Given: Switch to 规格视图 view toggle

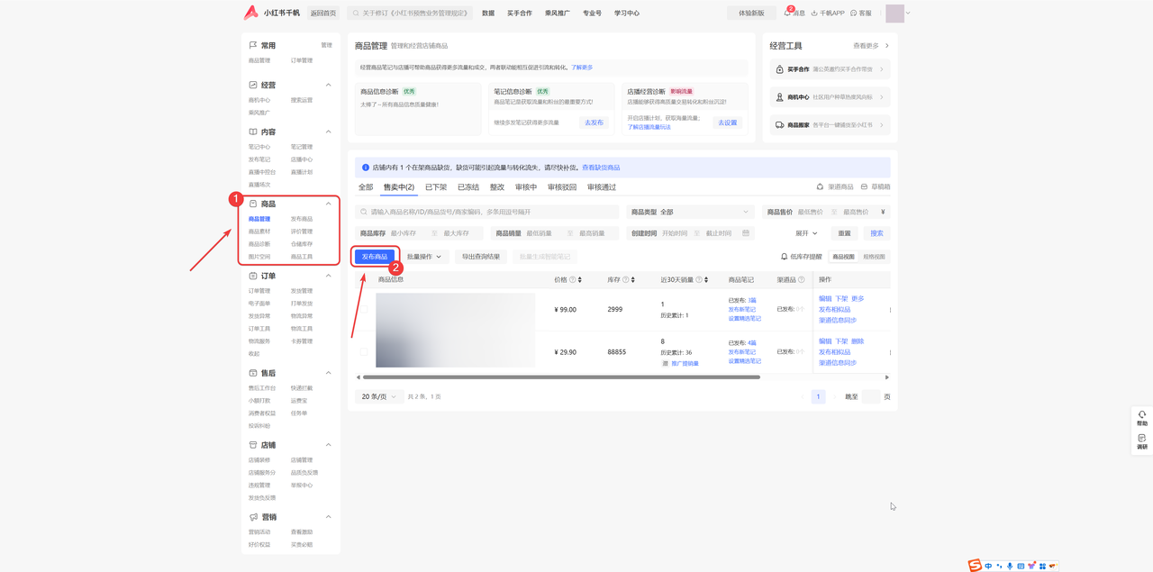Looking at the screenshot, I should tap(874, 257).
